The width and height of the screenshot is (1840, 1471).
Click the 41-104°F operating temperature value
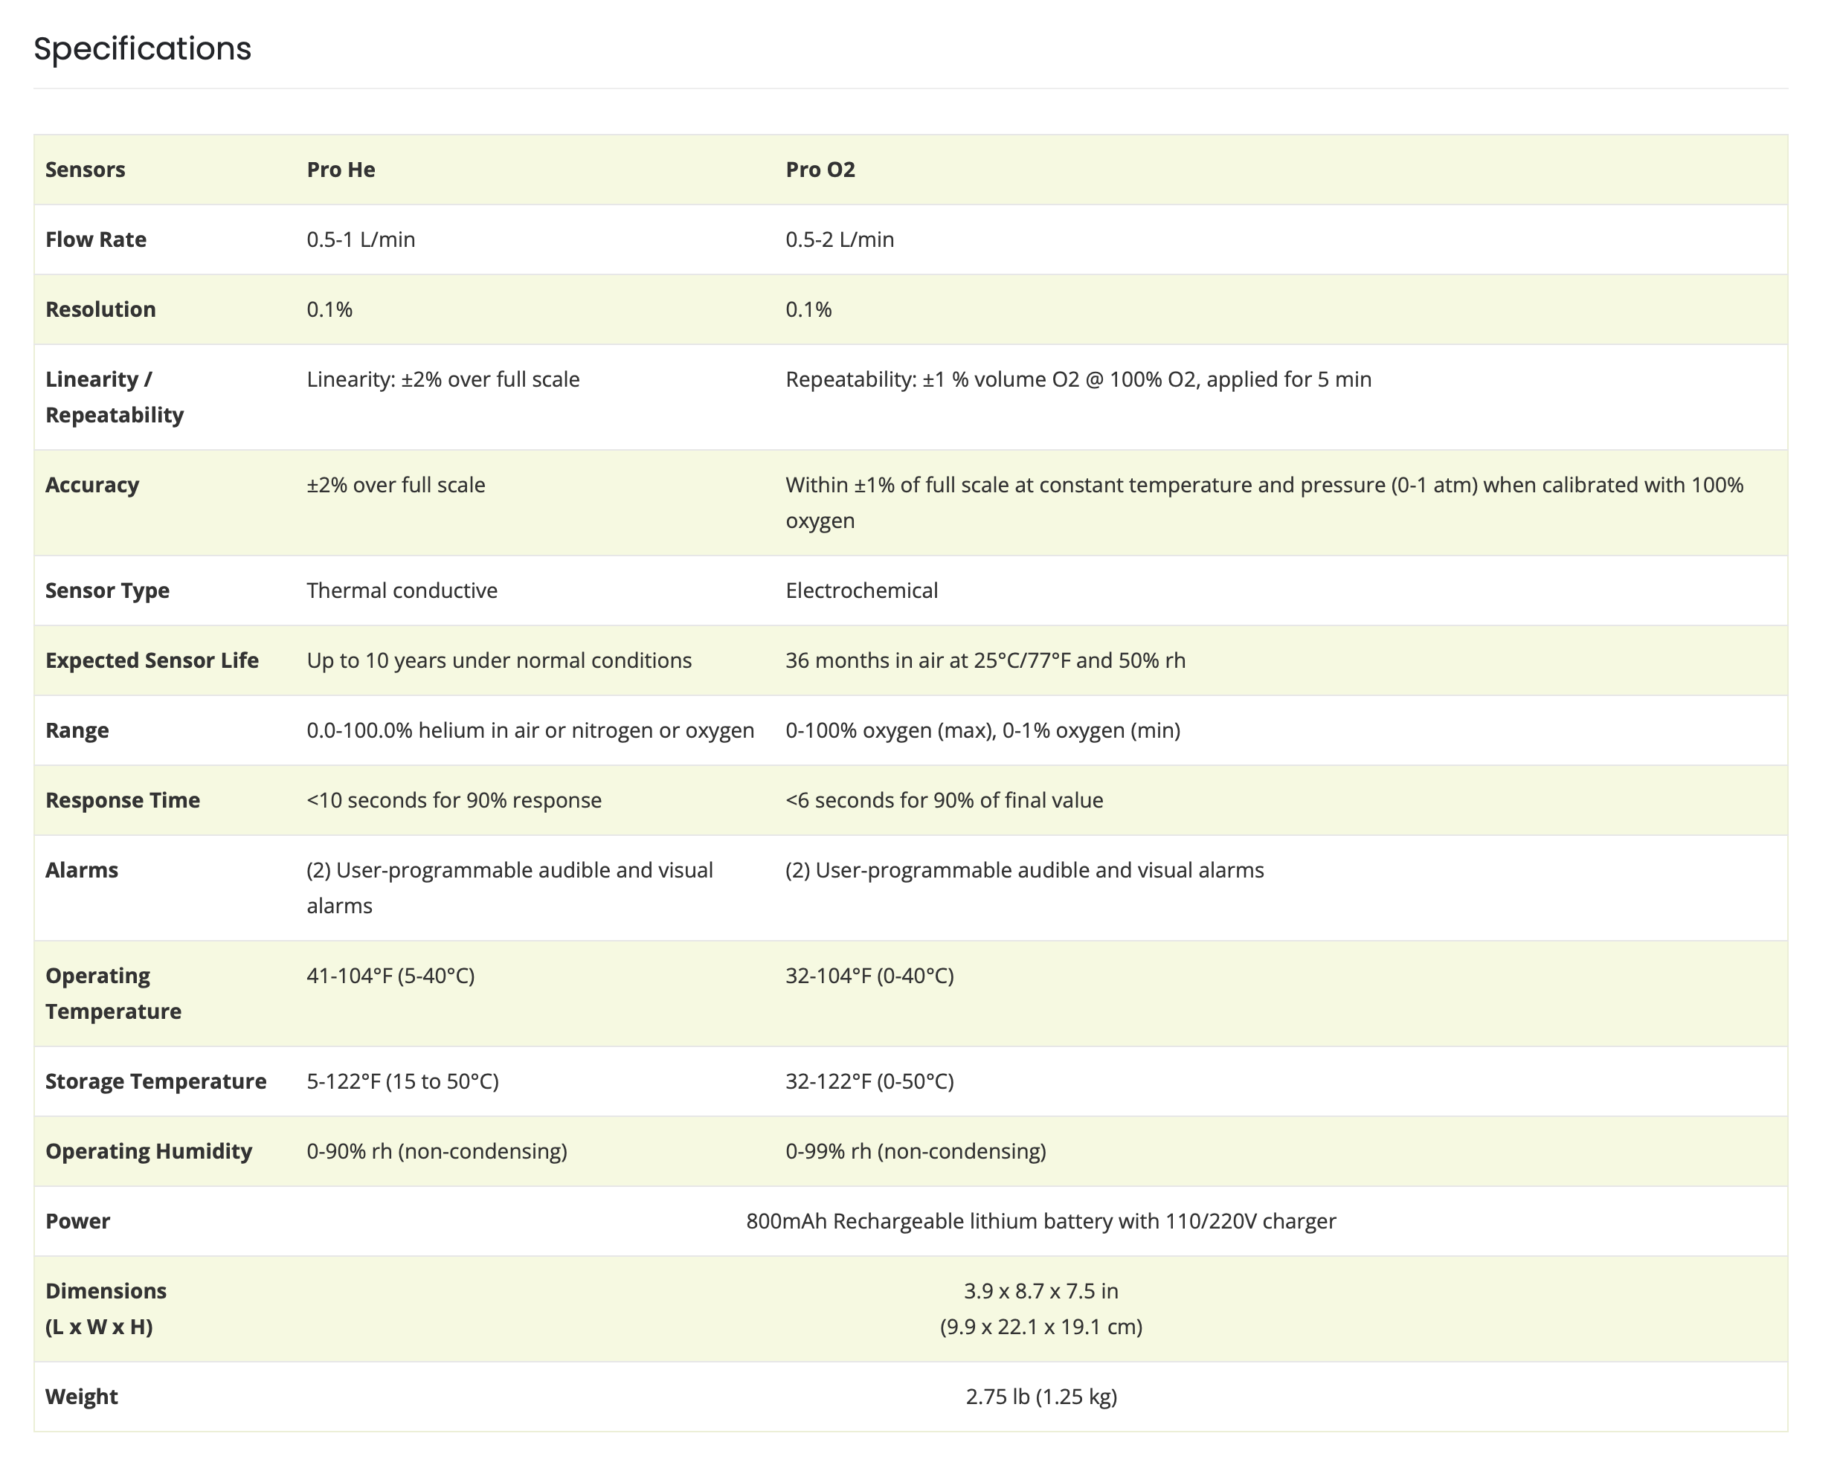coord(390,975)
